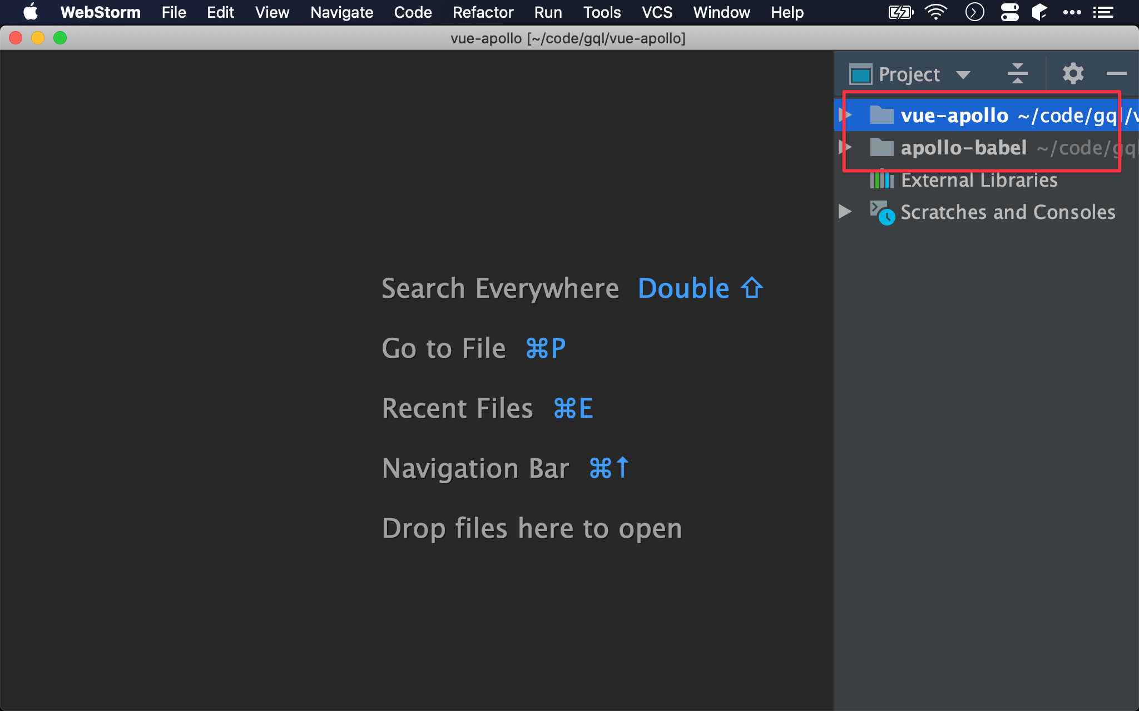Select External Libraries in project tree

[979, 180]
